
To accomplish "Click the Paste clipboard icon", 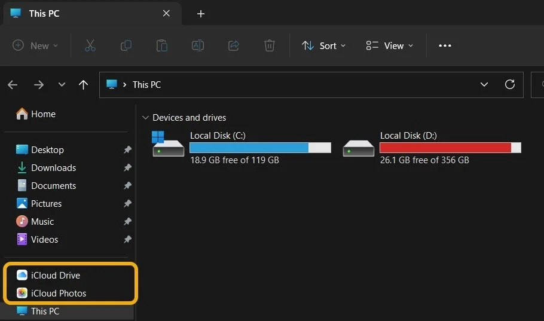I will click(x=161, y=45).
